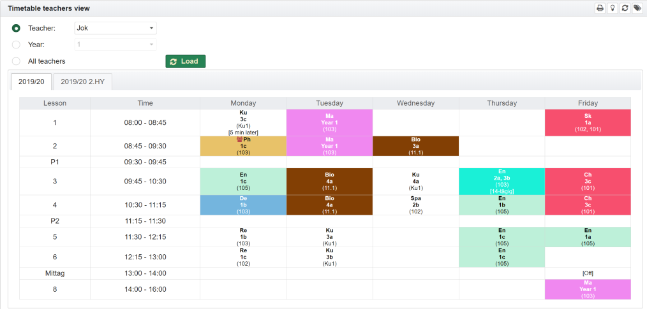
Task: Select the Year radio button
Action: 17,45
